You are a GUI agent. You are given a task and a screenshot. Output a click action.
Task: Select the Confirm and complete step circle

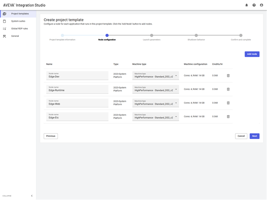click(241, 35)
